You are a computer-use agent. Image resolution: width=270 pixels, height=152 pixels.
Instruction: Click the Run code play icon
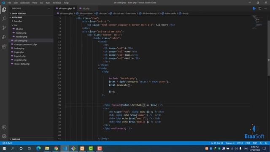tap(254, 8)
